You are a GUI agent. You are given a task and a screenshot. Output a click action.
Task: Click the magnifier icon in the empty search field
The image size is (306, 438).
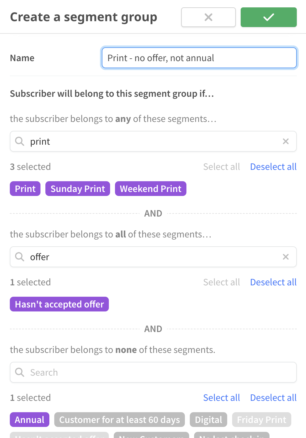point(20,372)
